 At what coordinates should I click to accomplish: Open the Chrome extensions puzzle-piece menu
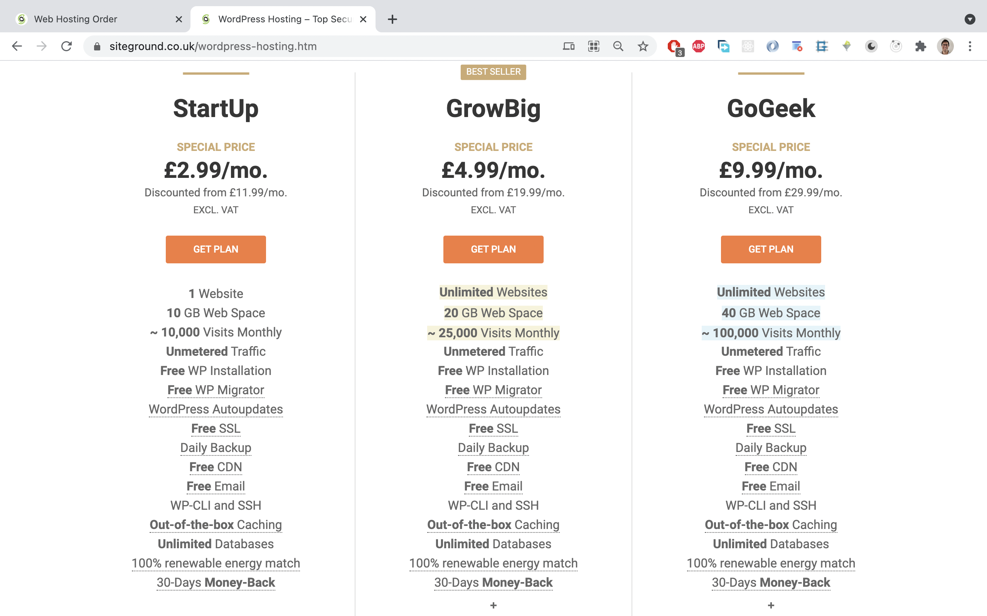pos(921,46)
